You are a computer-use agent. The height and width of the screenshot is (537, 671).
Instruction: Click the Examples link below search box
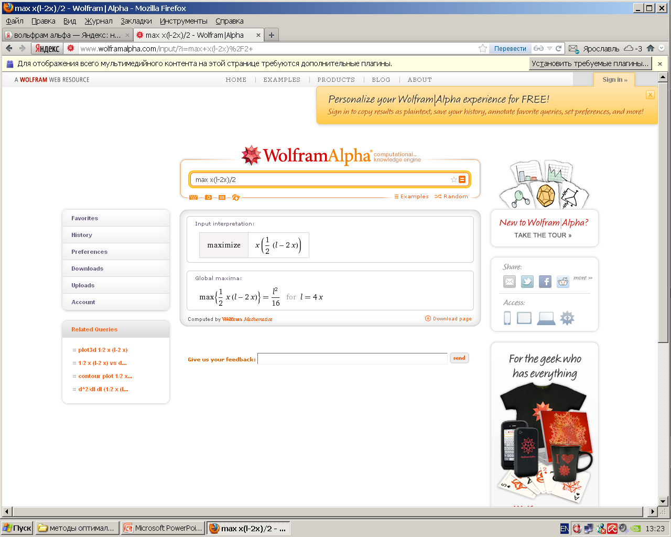point(412,197)
